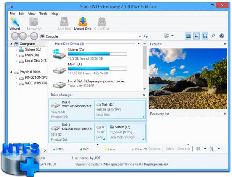Click the third round navigation button

tap(34, 36)
